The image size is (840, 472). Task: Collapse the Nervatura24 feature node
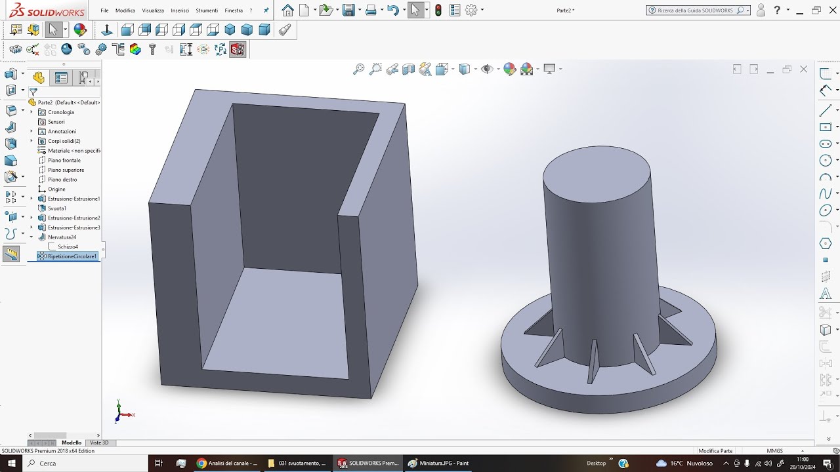point(31,237)
